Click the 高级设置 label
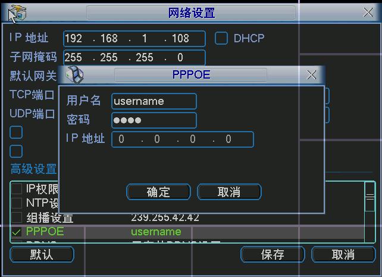The image size is (382, 277). coord(34,169)
